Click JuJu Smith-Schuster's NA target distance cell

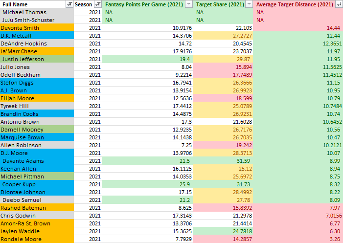click(298, 20)
